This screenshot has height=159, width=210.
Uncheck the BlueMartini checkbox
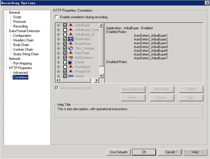[65, 39]
